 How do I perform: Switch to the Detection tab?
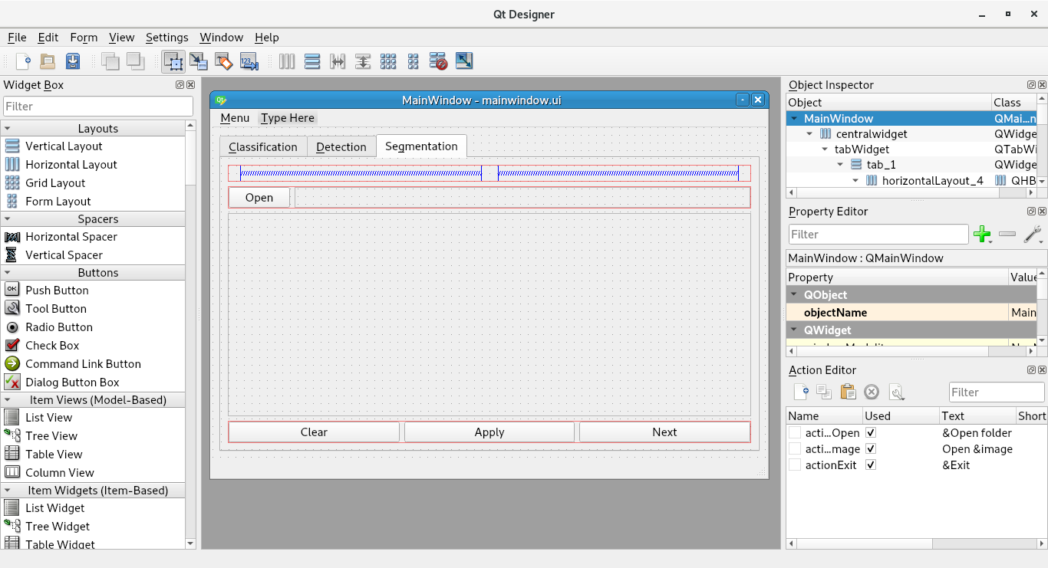click(x=341, y=147)
